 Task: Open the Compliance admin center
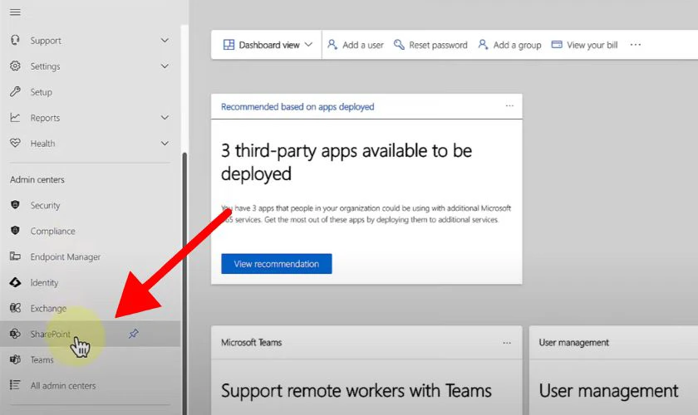click(90, 231)
